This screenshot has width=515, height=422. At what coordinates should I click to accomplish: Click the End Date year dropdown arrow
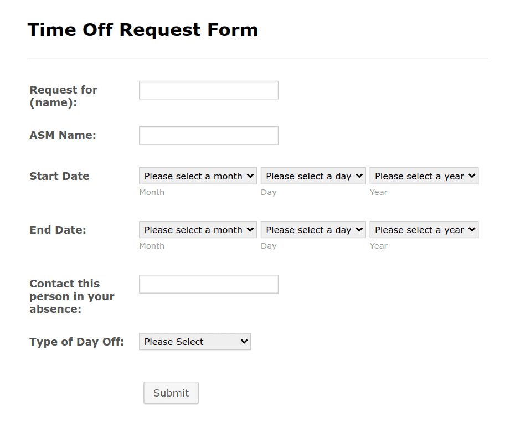(x=472, y=229)
